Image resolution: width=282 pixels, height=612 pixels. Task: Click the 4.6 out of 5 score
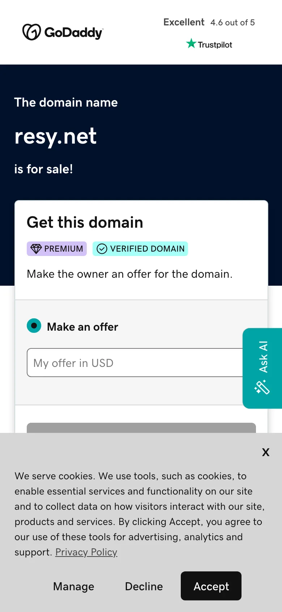232,22
